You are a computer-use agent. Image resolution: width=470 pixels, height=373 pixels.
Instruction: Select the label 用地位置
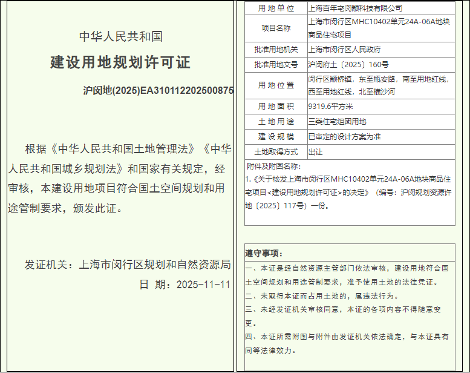(x=276, y=85)
